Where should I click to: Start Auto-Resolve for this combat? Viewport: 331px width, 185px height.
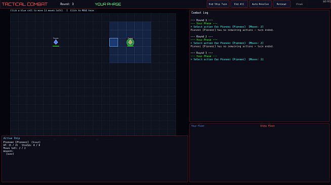coord(260,4)
